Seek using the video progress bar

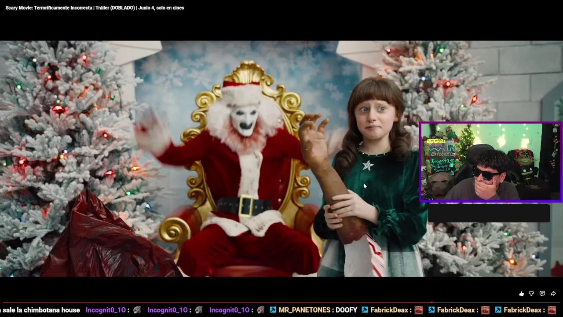point(281,303)
